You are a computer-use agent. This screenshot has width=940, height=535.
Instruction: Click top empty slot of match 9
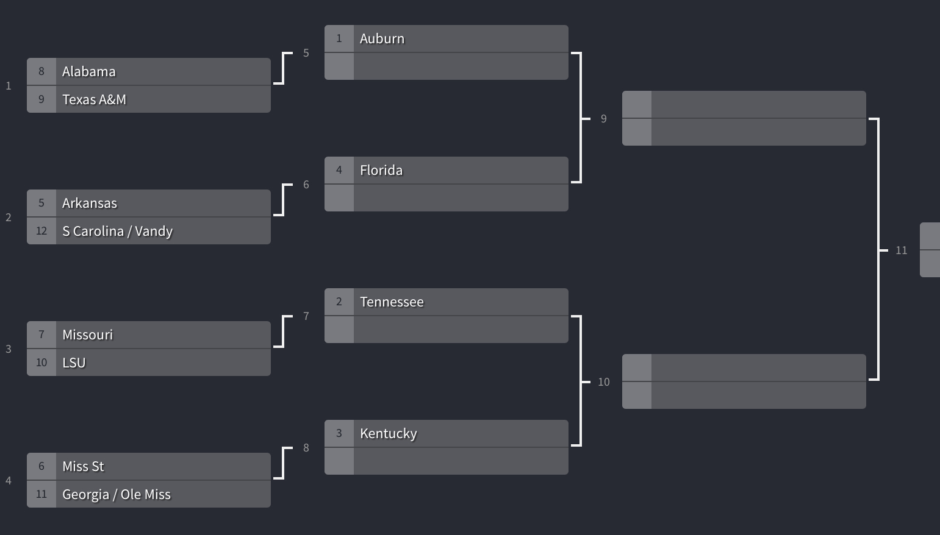click(744, 104)
